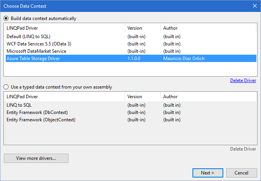Choose Entity Framework (DbContext) driver
The image size is (261, 181).
pos(37,112)
